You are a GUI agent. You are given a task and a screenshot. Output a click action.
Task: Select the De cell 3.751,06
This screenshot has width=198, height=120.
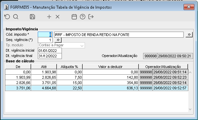[18, 88]
